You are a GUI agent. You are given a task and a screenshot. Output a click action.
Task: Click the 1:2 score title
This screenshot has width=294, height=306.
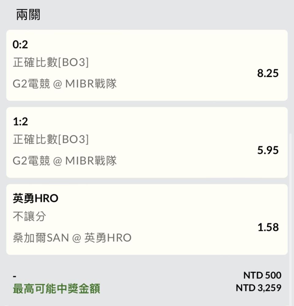point(20,121)
